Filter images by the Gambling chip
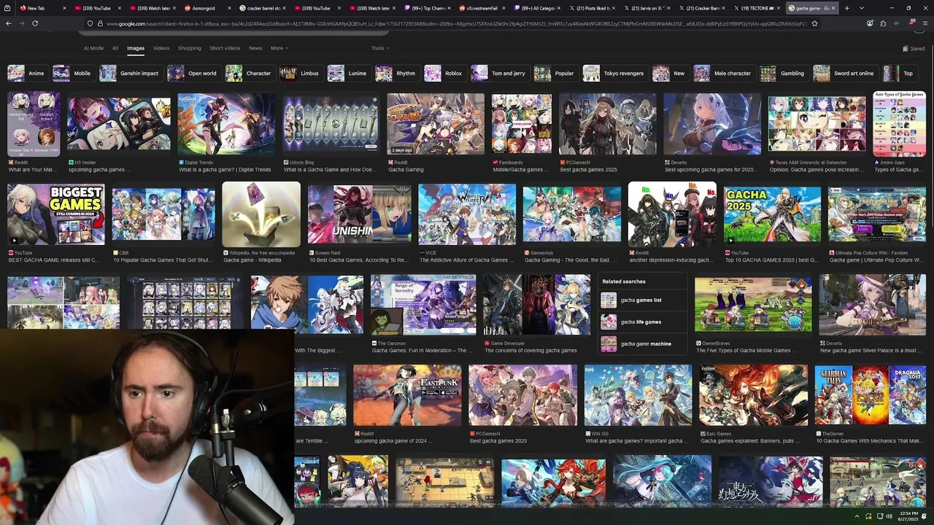Image resolution: width=934 pixels, height=525 pixels. click(x=783, y=73)
